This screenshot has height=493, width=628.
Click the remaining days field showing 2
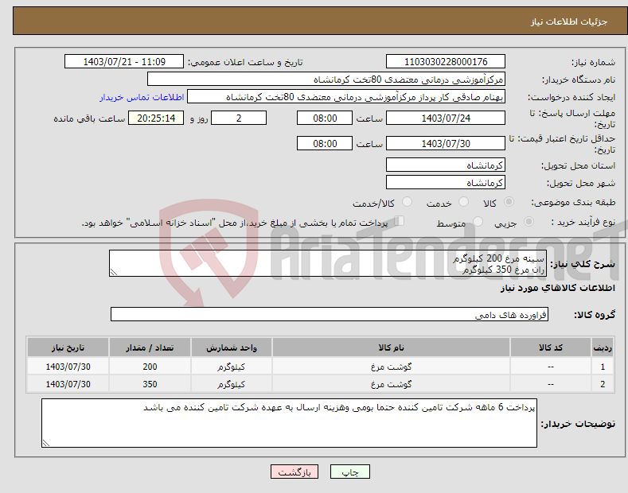pyautogui.click(x=239, y=118)
